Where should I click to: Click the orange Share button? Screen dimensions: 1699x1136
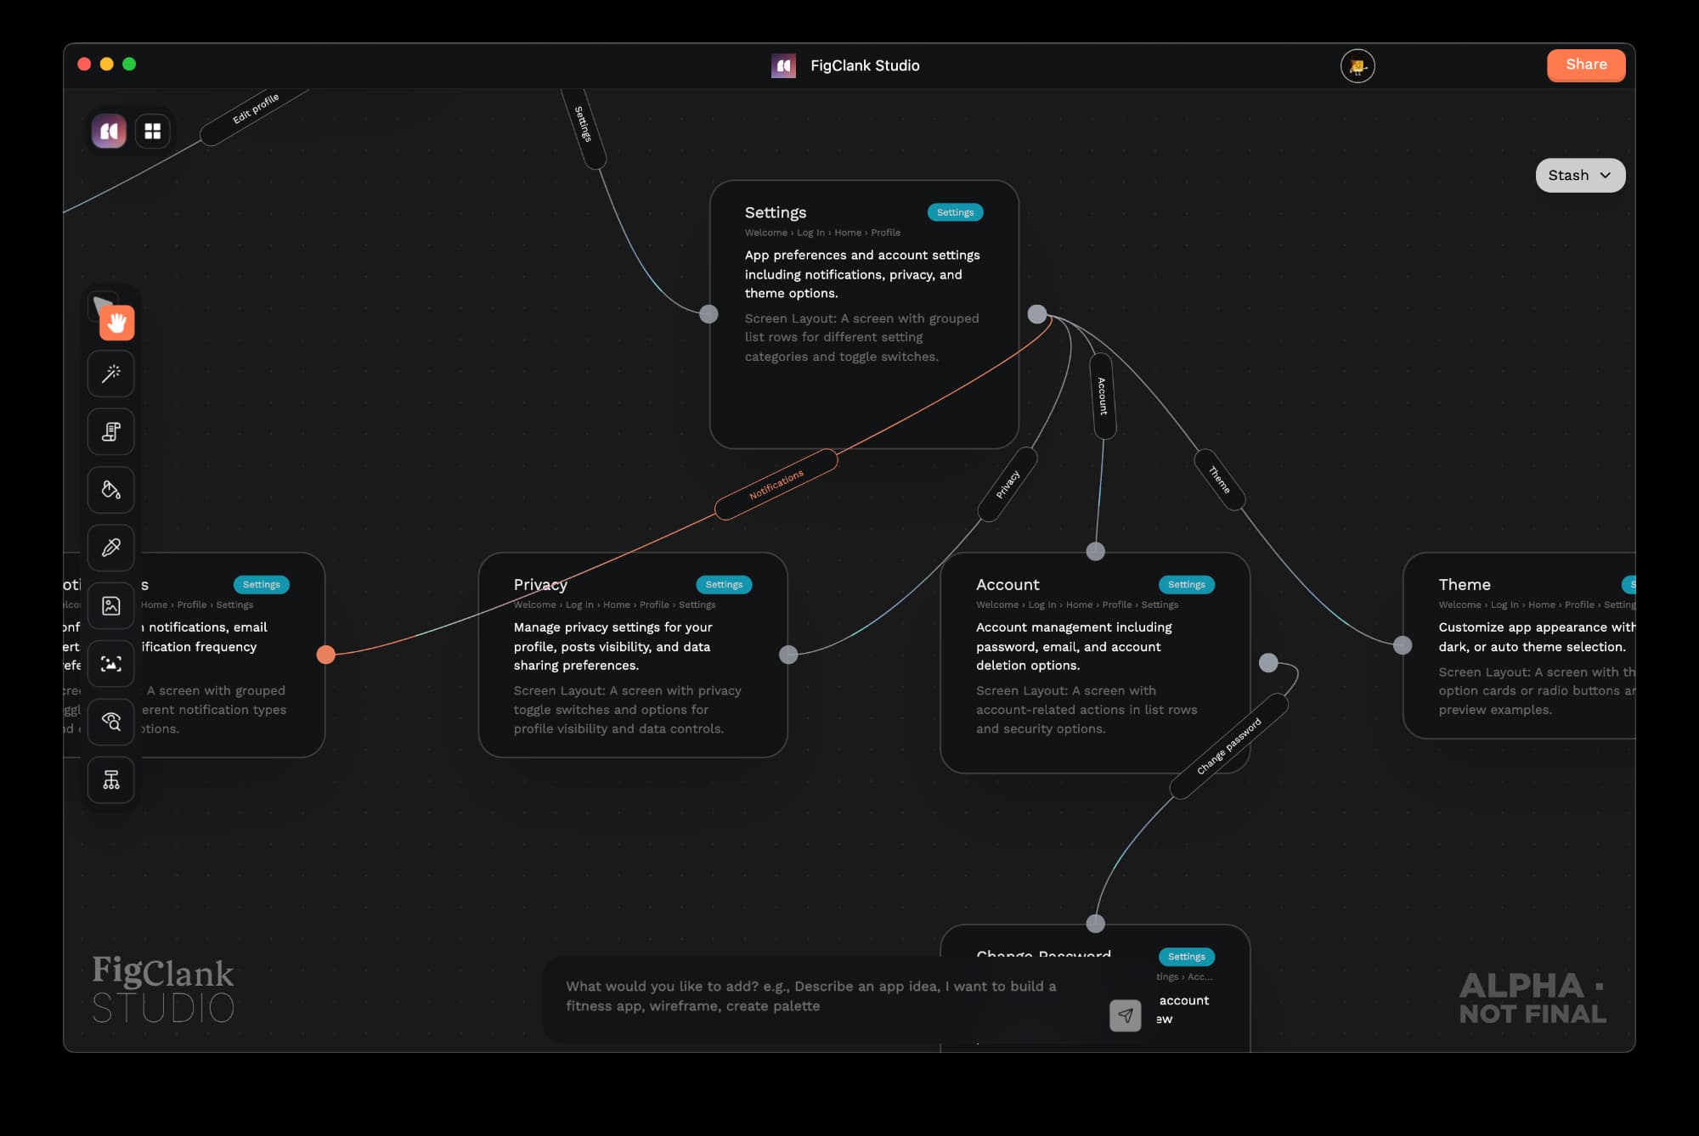(1585, 65)
